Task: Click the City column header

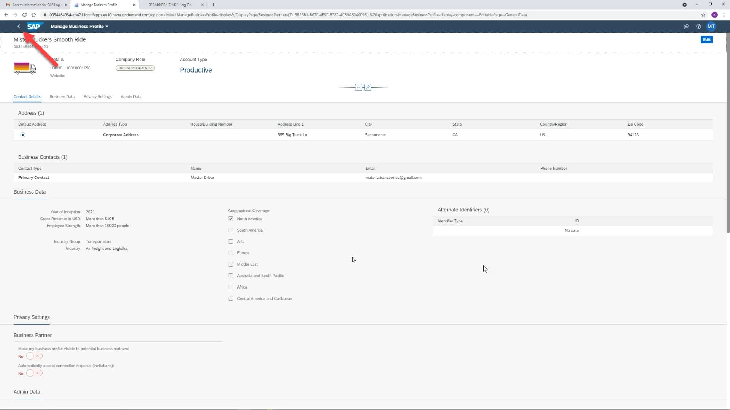Action: pos(368,125)
